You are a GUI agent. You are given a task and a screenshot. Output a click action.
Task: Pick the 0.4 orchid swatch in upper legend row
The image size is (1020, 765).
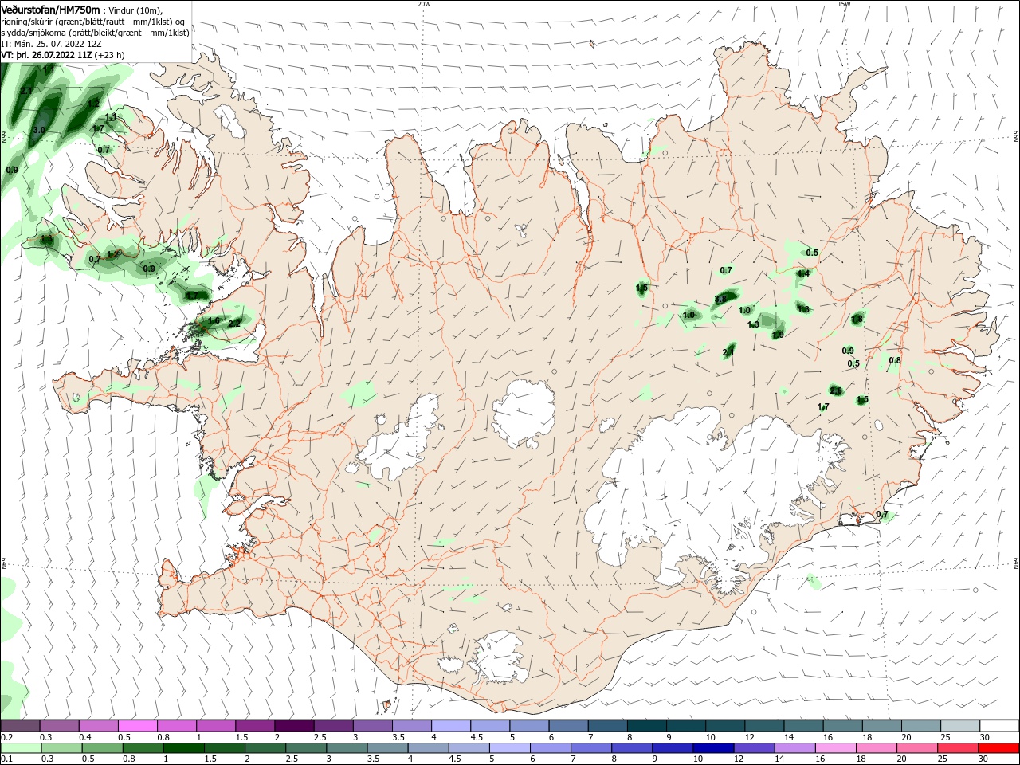pos(99,726)
